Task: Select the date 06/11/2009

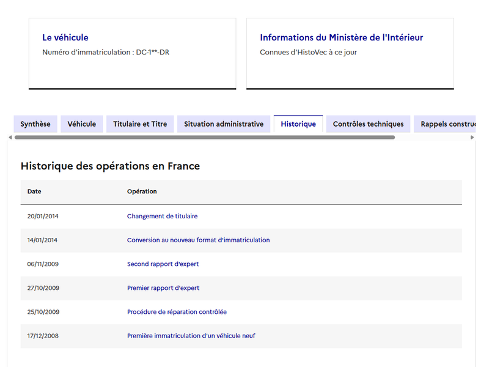Action: [43, 264]
